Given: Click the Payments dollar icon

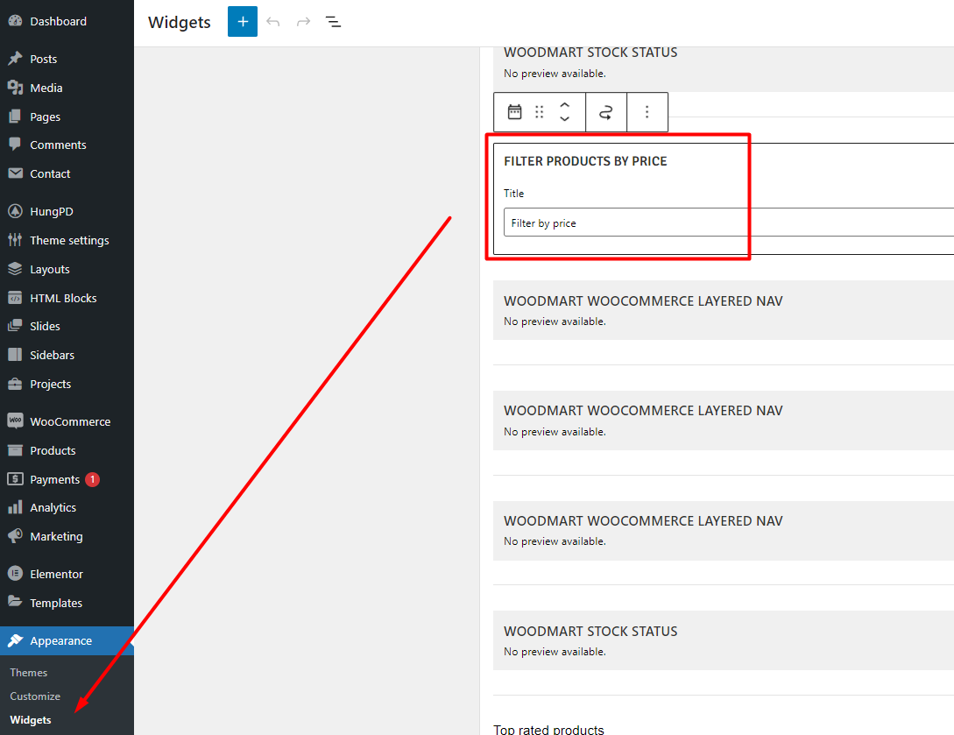Looking at the screenshot, I should (15, 479).
